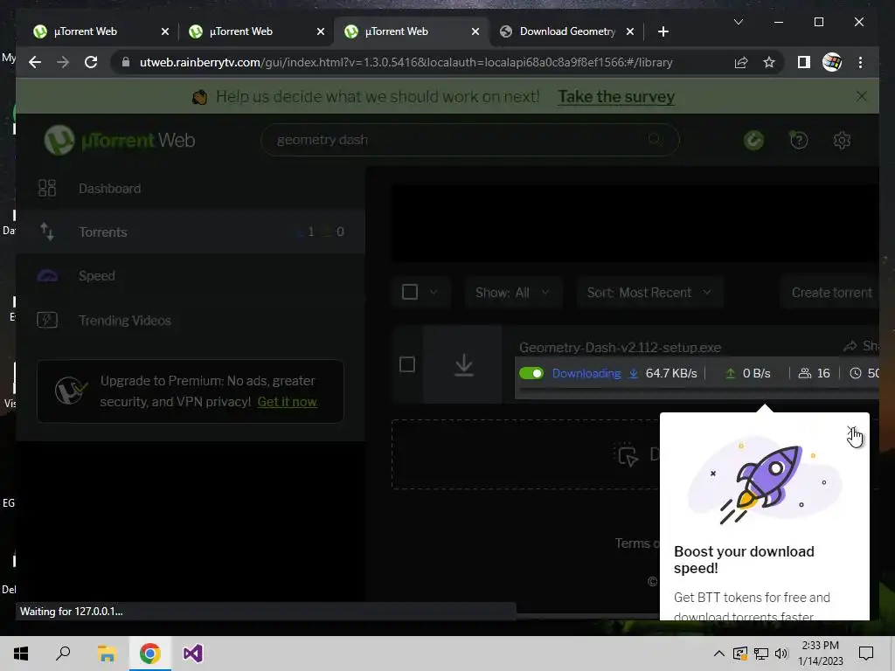Image resolution: width=895 pixels, height=671 pixels.
Task: Click the 0 B/s upload speed
Action: pyautogui.click(x=756, y=373)
